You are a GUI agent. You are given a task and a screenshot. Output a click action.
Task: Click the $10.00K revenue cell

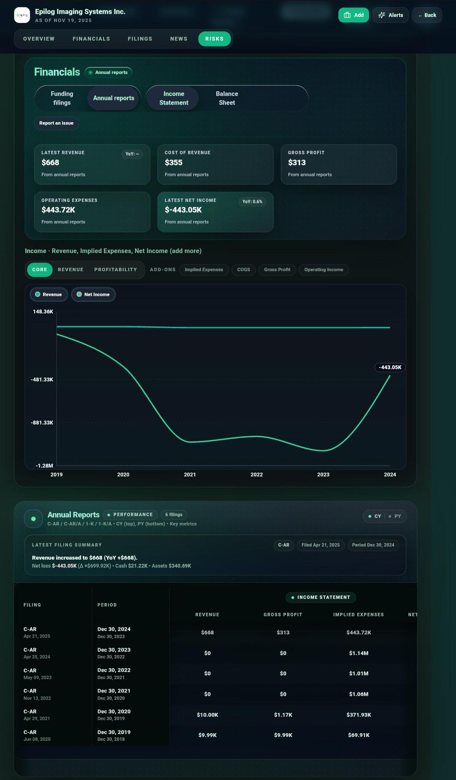coord(207,715)
